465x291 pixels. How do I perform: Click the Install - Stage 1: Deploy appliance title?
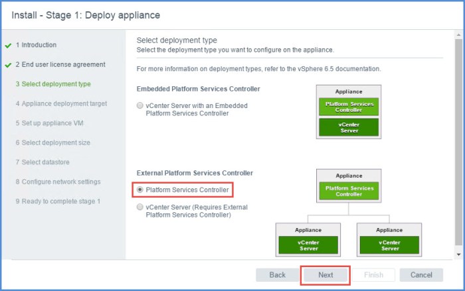[x=86, y=15]
